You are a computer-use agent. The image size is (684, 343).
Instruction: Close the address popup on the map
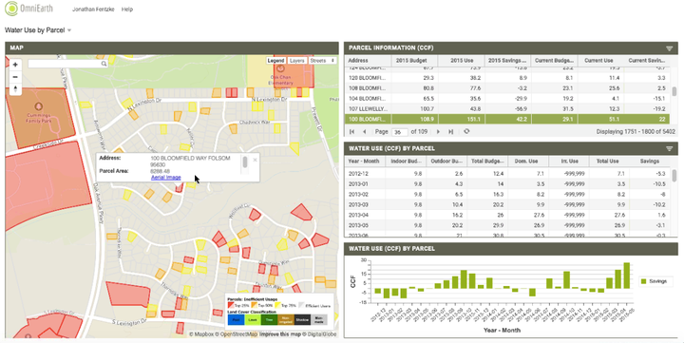point(256,160)
